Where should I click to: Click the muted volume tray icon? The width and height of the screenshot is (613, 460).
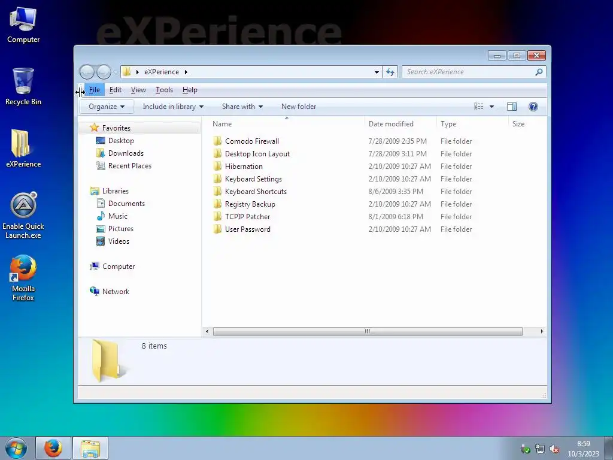[x=554, y=449]
